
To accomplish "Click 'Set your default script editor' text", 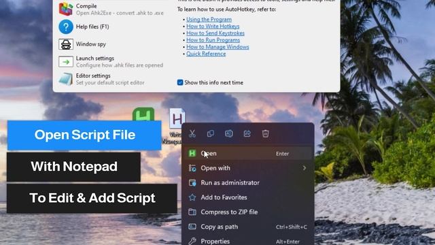I will (110, 83).
